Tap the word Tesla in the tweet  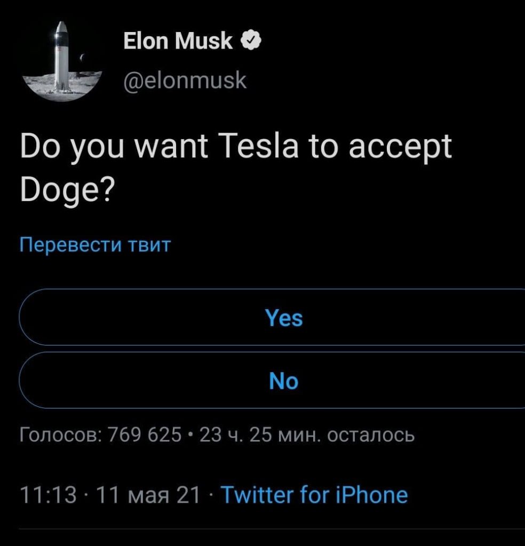tap(260, 146)
